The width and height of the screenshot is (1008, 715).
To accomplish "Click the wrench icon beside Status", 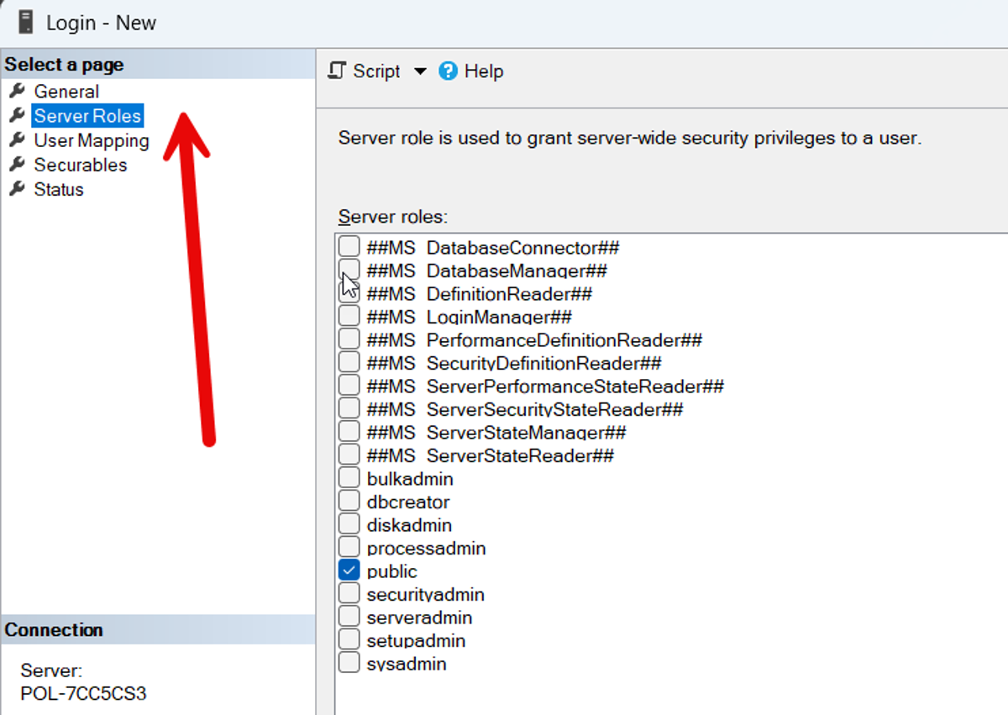I will [x=17, y=188].
